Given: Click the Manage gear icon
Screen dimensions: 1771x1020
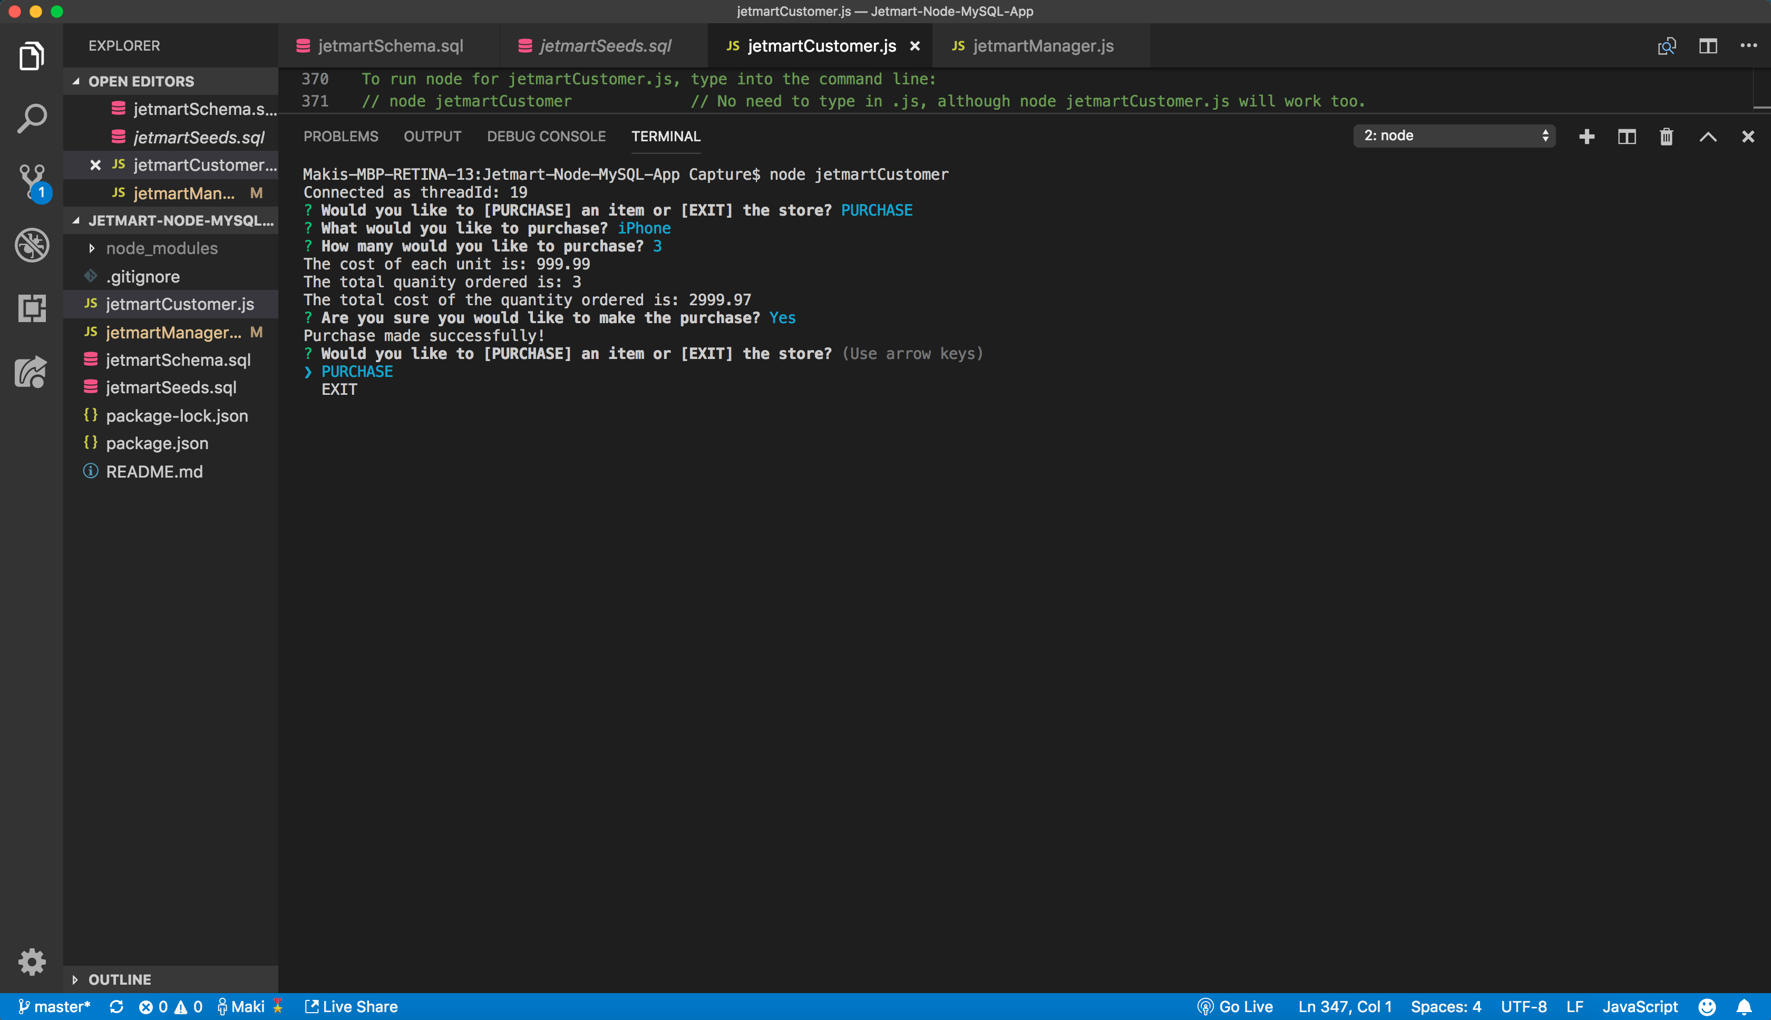Looking at the screenshot, I should click(x=32, y=962).
